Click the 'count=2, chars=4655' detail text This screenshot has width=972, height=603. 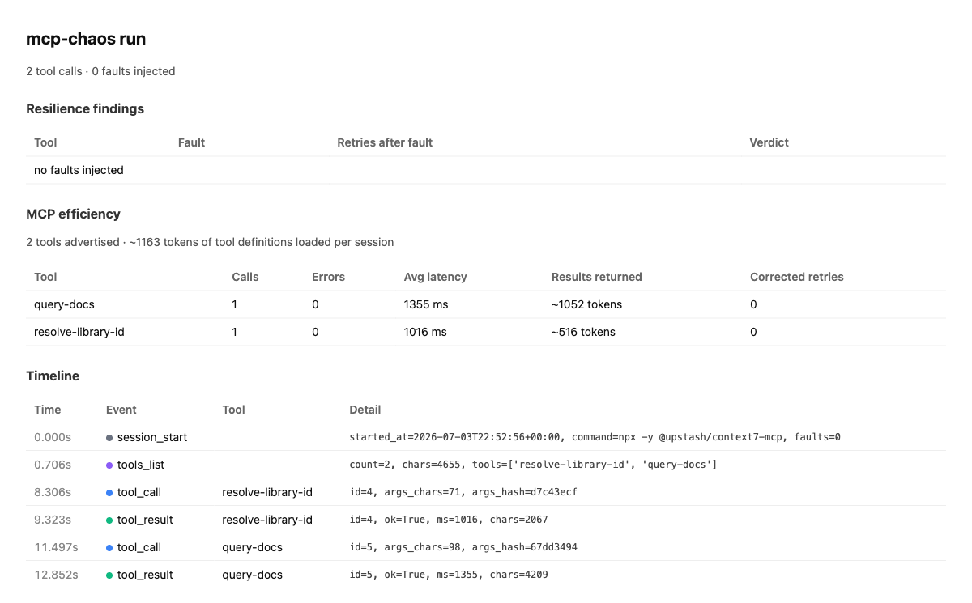(x=533, y=465)
